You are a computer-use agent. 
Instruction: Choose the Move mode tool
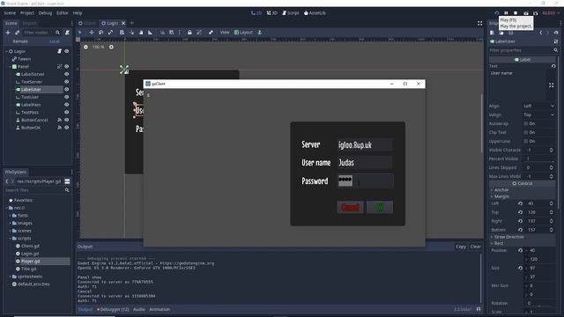pyautogui.click(x=92, y=33)
